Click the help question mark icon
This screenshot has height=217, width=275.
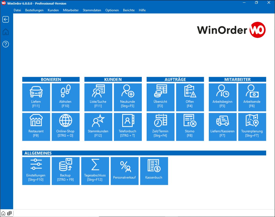click(6, 44)
